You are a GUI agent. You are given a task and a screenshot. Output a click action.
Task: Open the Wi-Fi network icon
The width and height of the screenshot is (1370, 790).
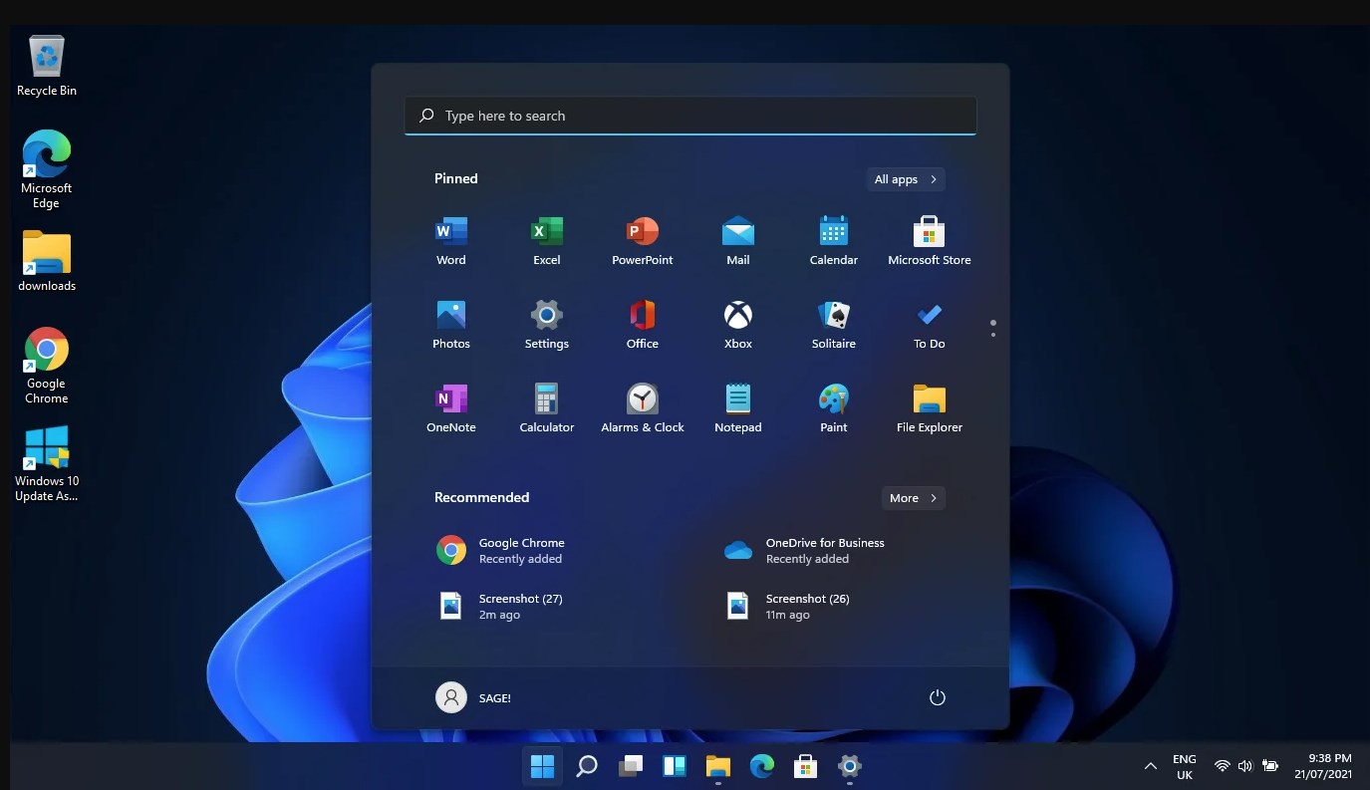click(x=1223, y=766)
